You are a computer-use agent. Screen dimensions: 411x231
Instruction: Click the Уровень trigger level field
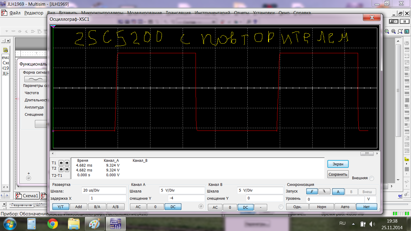click(x=335, y=199)
